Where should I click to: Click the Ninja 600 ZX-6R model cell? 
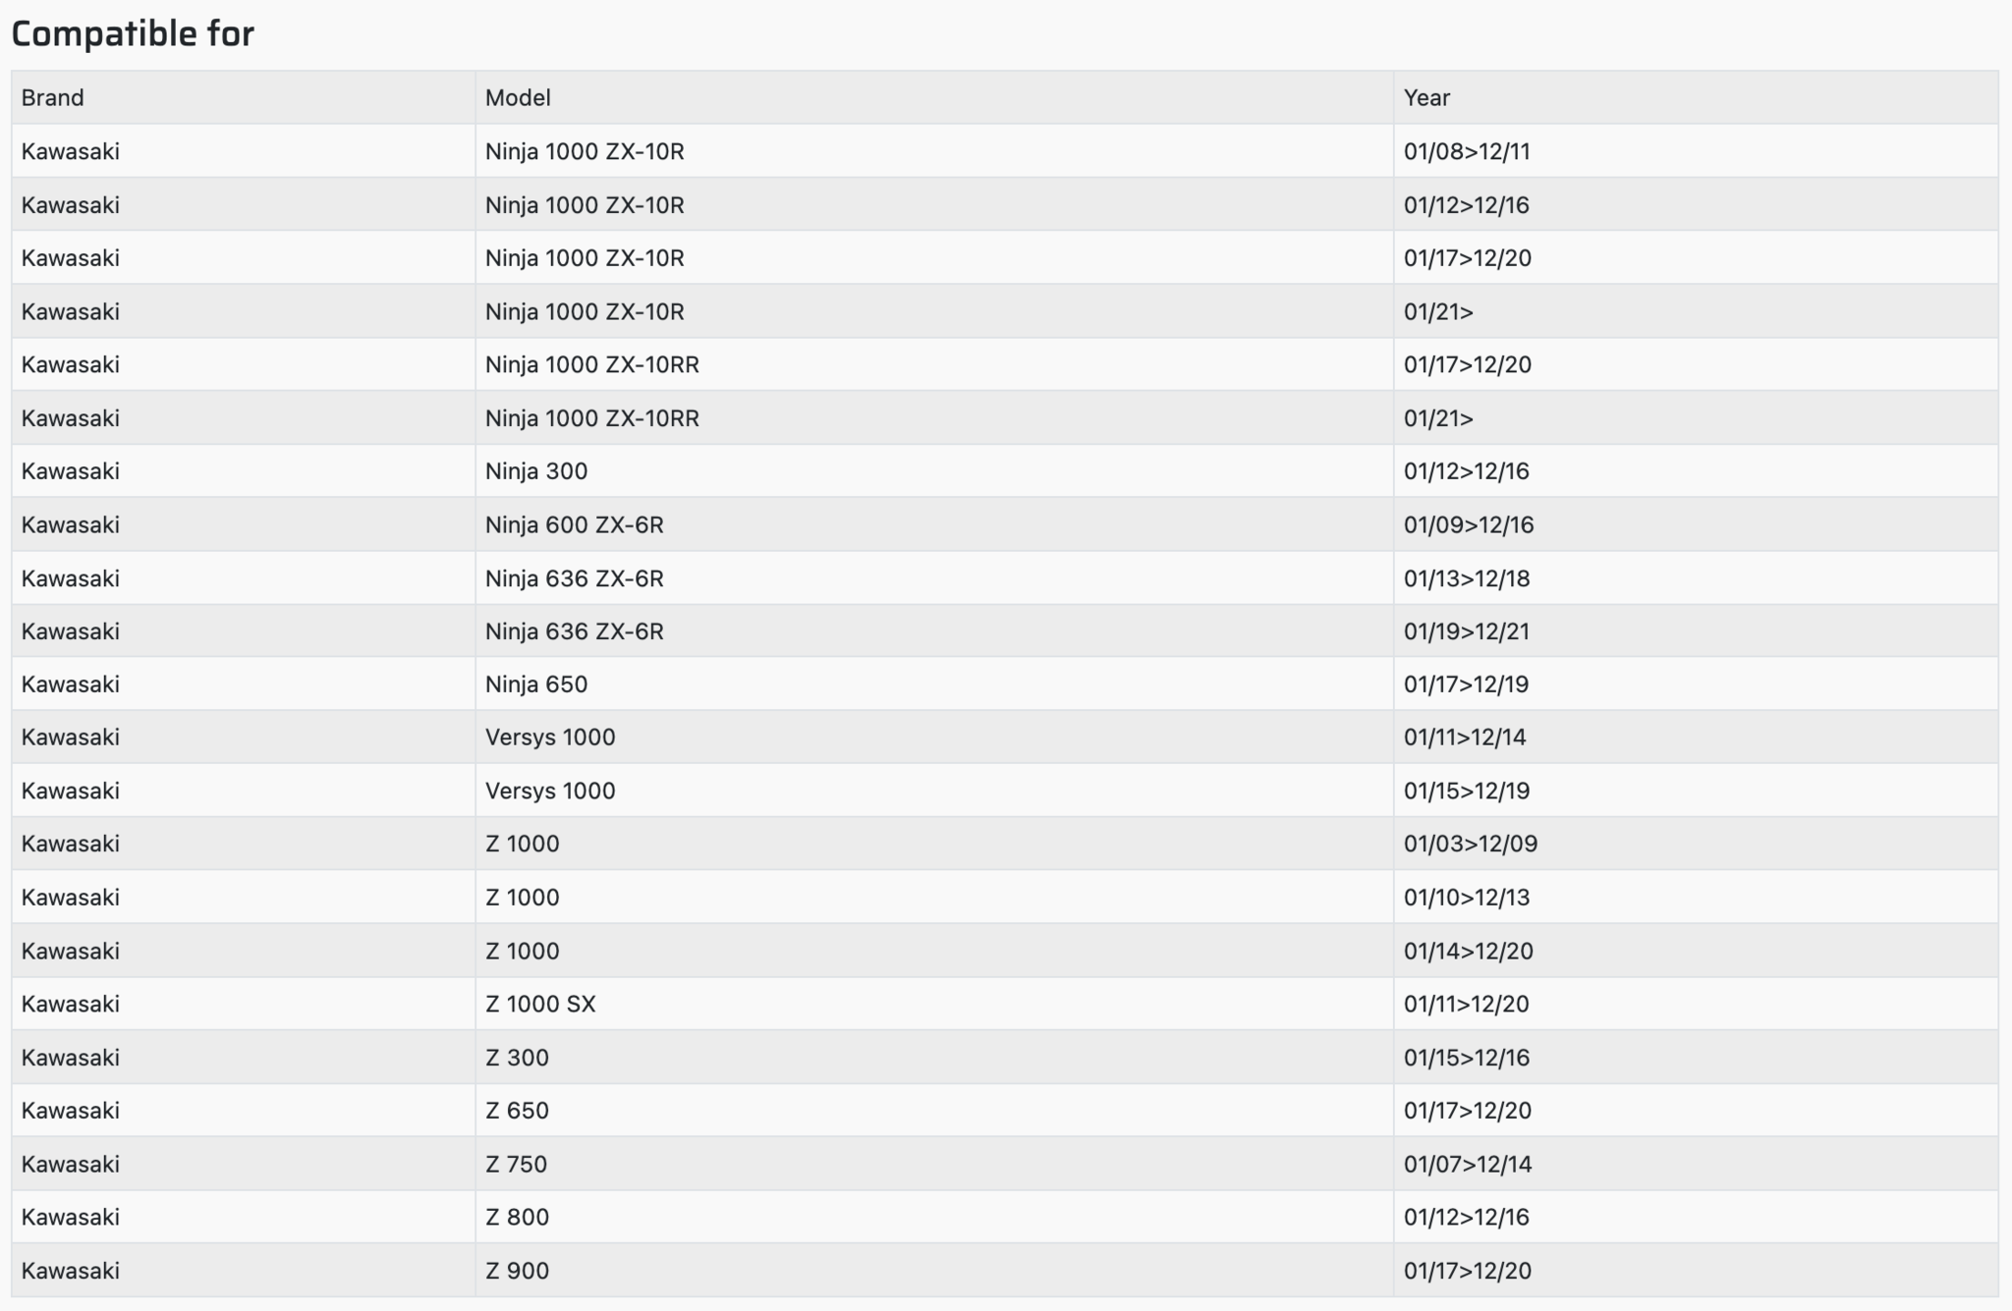click(574, 524)
